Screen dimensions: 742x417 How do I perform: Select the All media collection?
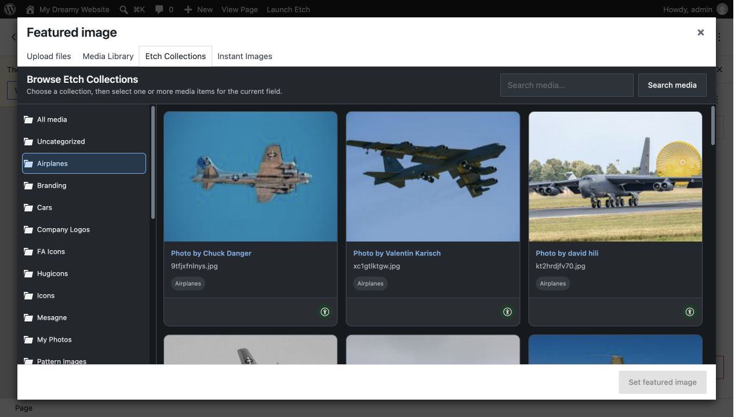pyautogui.click(x=84, y=119)
